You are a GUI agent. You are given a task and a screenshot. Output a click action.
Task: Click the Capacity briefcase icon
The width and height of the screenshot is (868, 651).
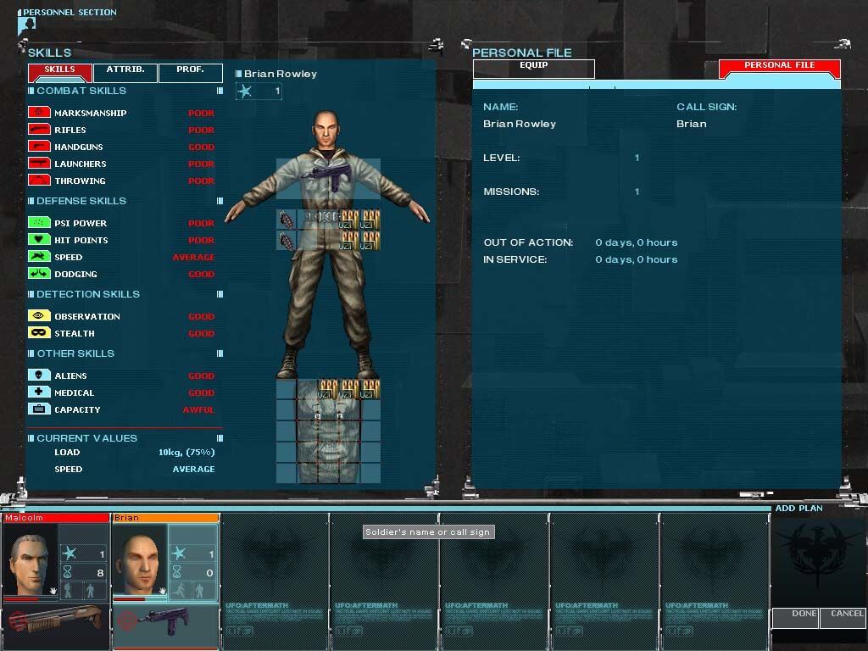tap(39, 409)
